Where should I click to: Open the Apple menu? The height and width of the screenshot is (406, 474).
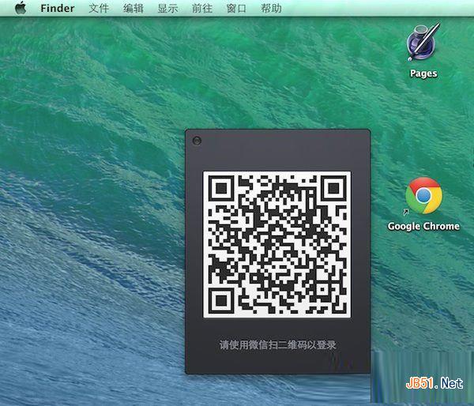pyautogui.click(x=21, y=8)
